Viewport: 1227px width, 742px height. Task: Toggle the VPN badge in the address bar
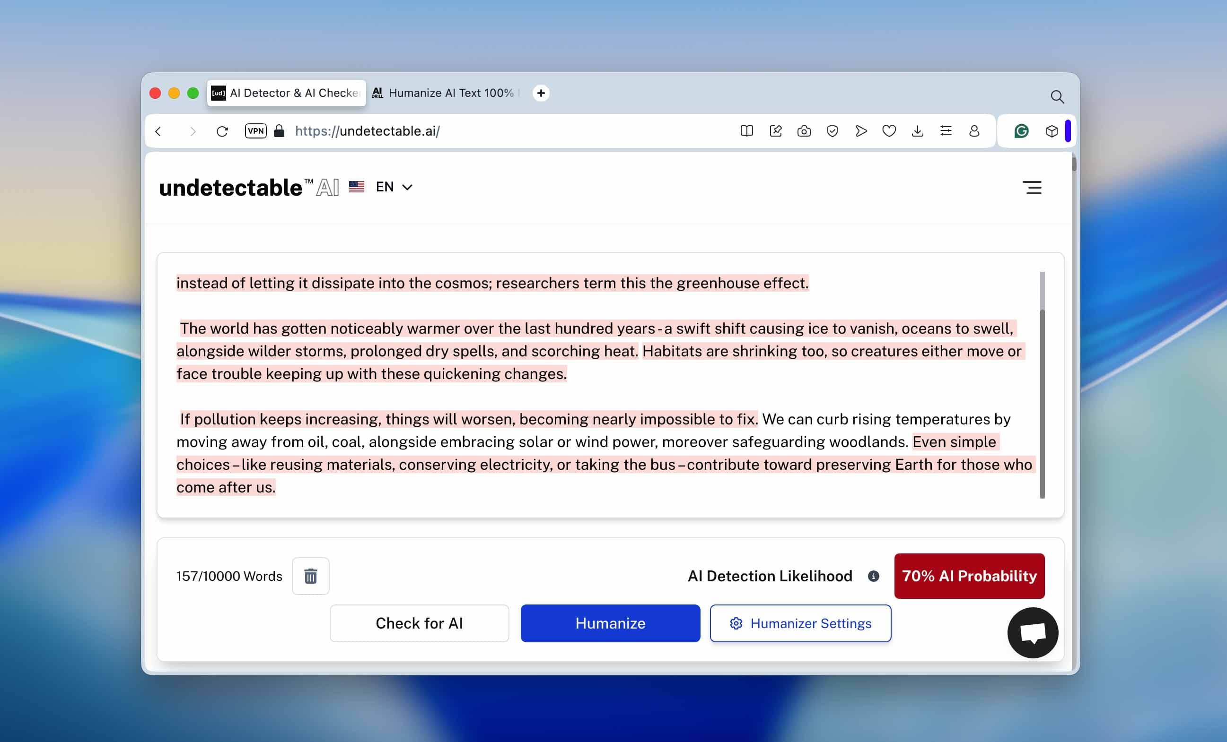(x=255, y=131)
